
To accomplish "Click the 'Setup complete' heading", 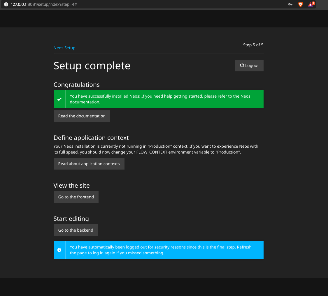I will (92, 66).
